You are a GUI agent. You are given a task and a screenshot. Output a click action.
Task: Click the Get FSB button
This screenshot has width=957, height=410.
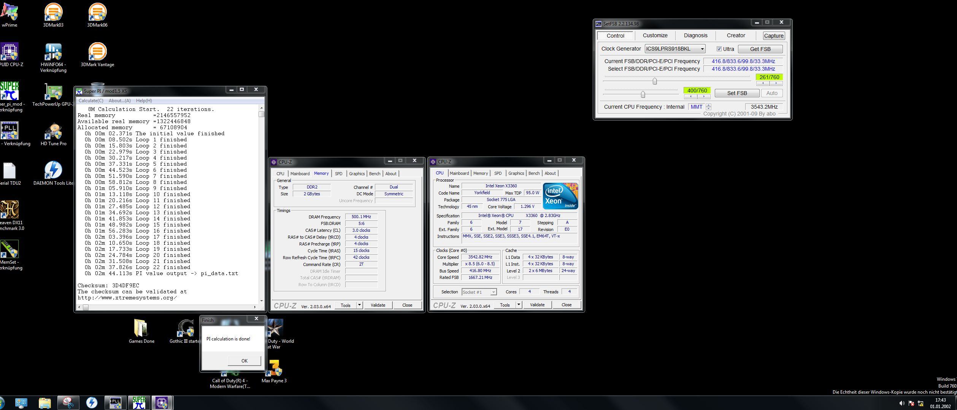[760, 49]
